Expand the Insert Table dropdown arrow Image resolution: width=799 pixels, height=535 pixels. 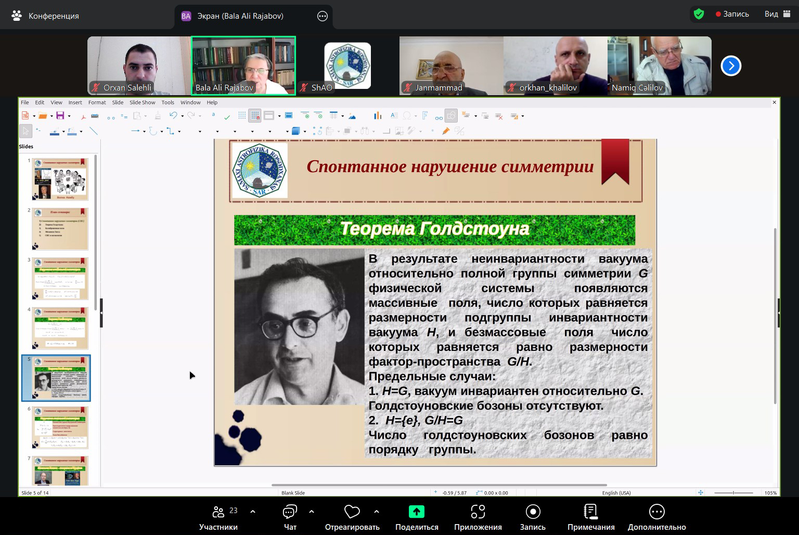(342, 116)
